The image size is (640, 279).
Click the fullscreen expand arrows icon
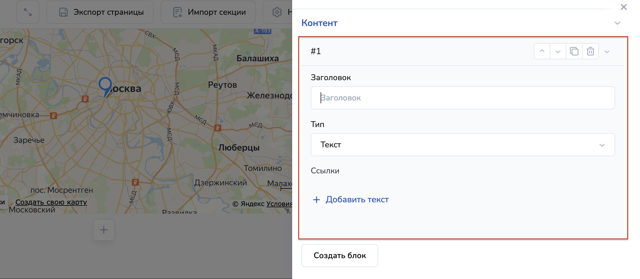click(x=28, y=12)
